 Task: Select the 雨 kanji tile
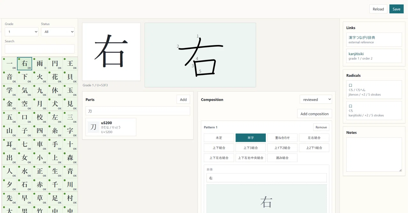40,64
